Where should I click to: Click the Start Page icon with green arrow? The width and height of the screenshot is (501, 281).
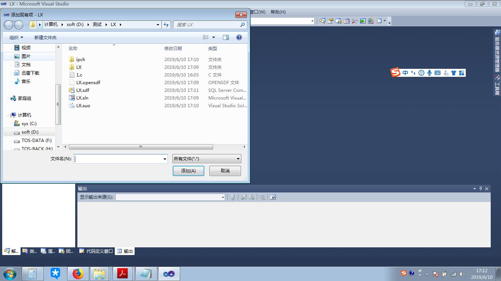click(363, 21)
